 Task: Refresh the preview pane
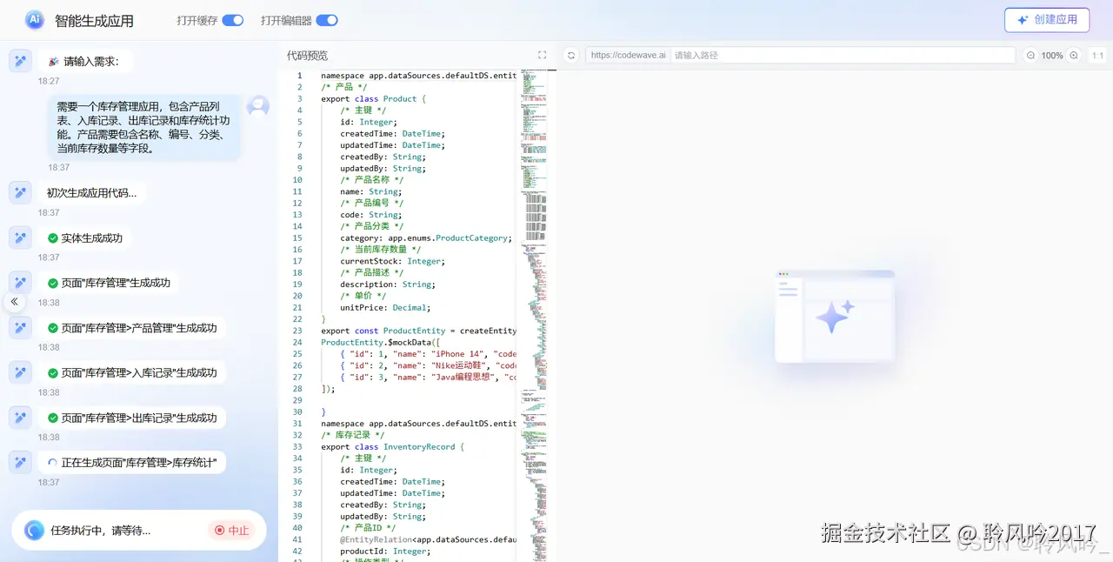571,55
